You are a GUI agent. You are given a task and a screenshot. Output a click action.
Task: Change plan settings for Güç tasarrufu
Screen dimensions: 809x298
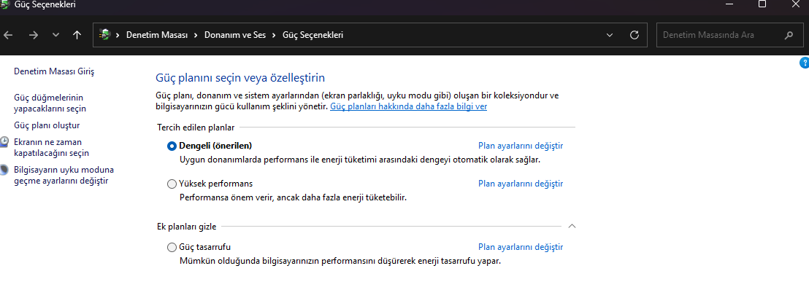521,247
